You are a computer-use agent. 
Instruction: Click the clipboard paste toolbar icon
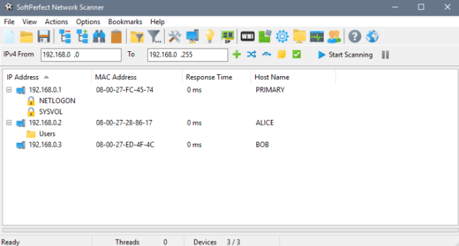tap(116, 37)
